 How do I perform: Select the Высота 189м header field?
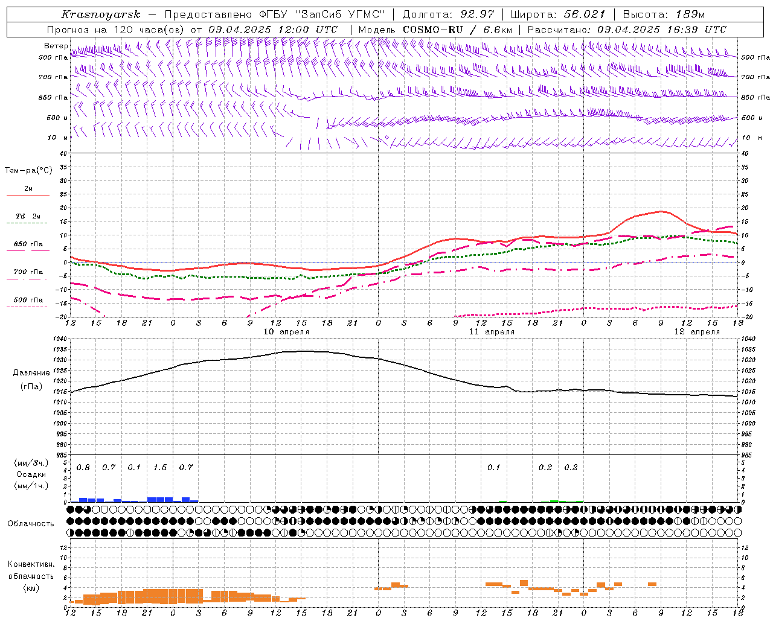pyautogui.click(x=663, y=14)
